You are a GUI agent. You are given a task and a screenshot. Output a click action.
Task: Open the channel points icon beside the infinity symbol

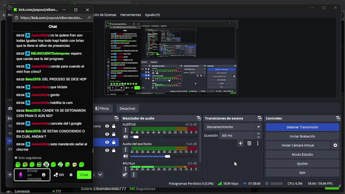pyautogui.click(x=56, y=175)
